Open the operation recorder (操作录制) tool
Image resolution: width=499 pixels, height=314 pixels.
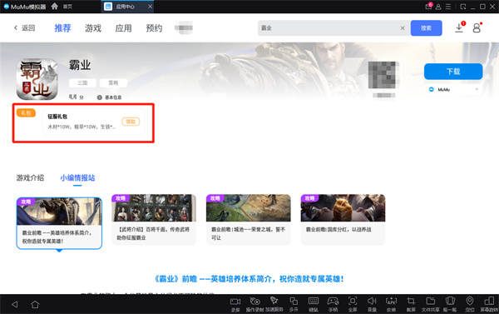click(255, 304)
